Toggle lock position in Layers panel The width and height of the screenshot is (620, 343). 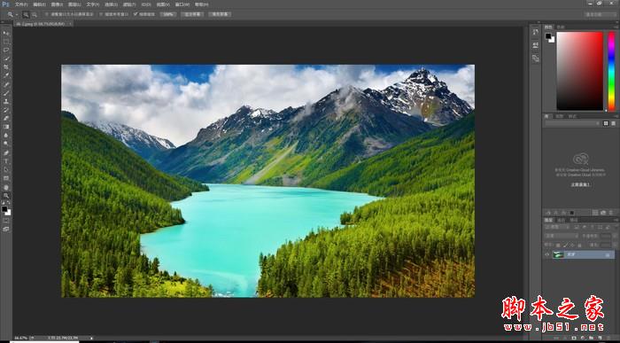click(572, 246)
